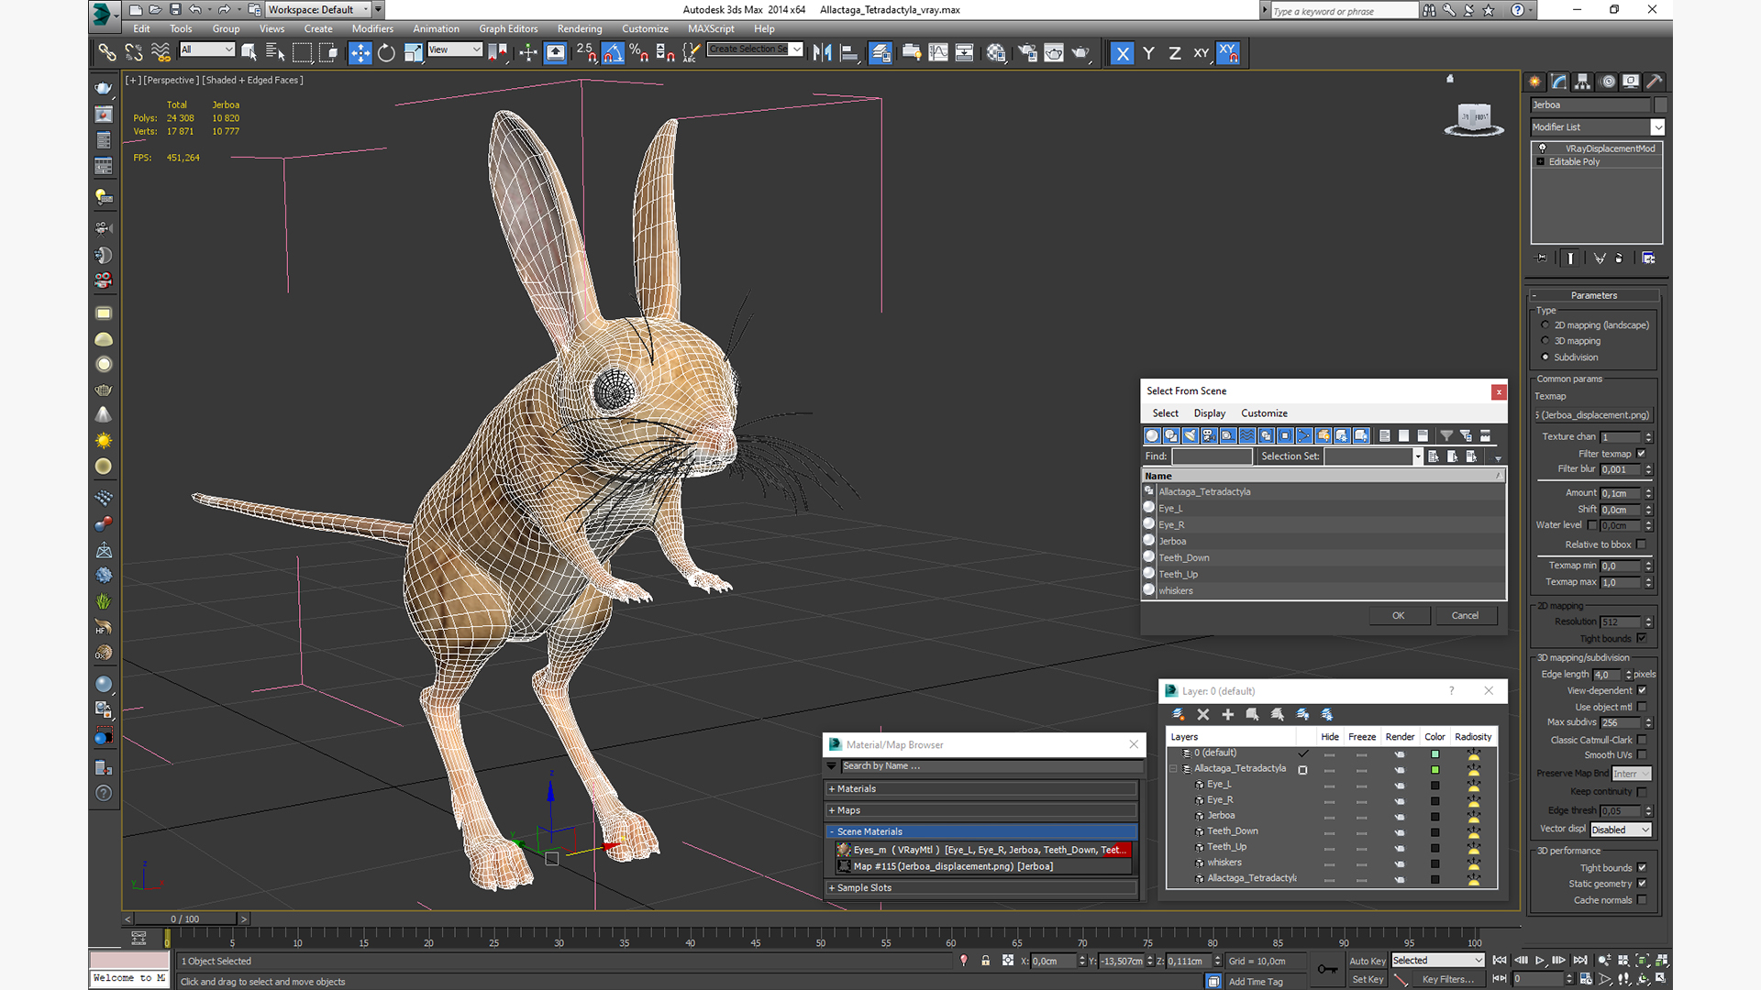Restrict transform to X axis
The height and width of the screenshot is (990, 1761).
coord(1122,53)
